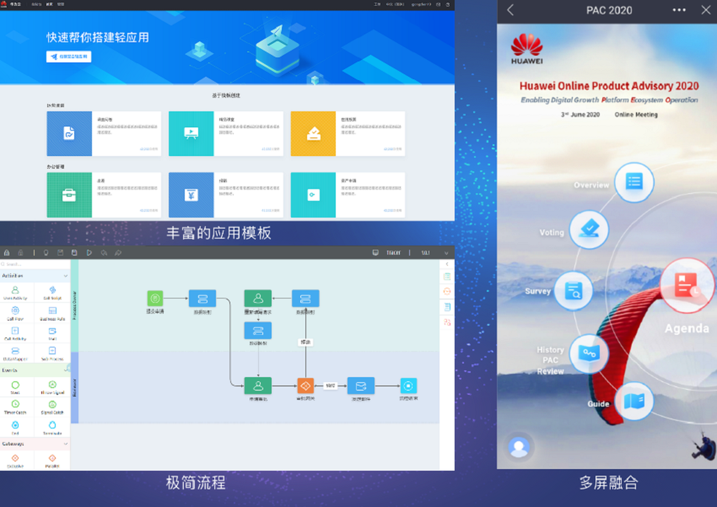Select the Terminate event palette item
717x507 pixels.
pyautogui.click(x=52, y=428)
